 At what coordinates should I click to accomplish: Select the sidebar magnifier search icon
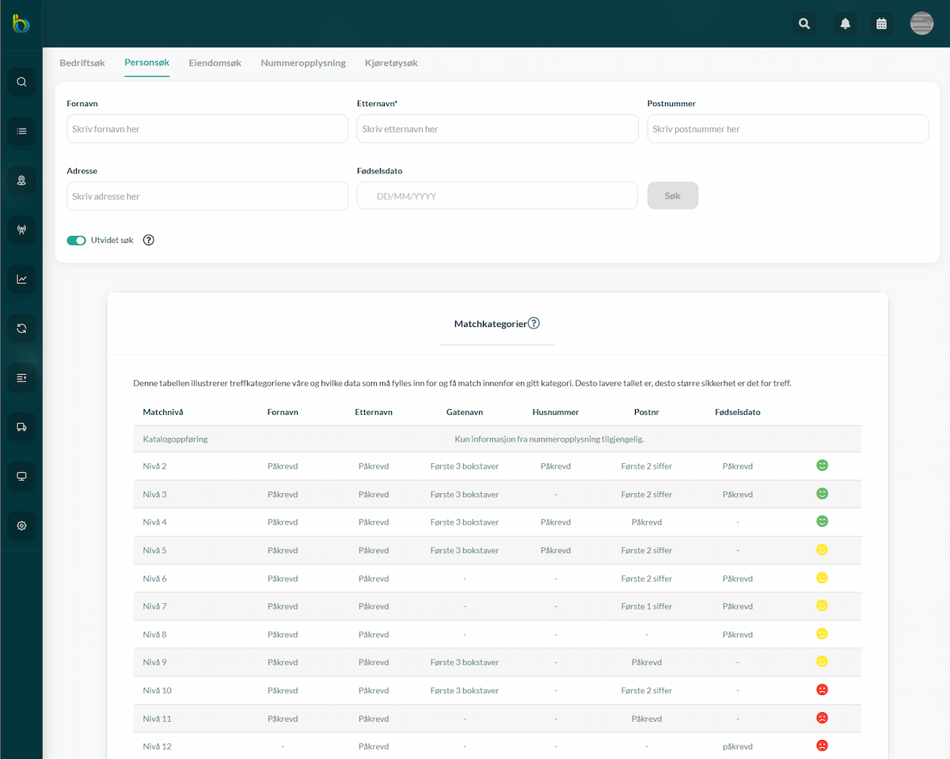(21, 82)
